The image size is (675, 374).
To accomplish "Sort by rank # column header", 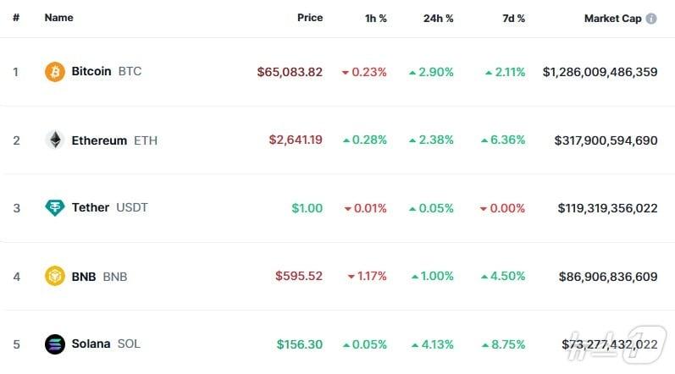I will (16, 18).
